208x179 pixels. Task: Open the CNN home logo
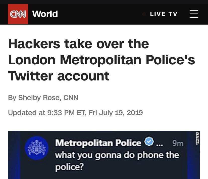18,14
